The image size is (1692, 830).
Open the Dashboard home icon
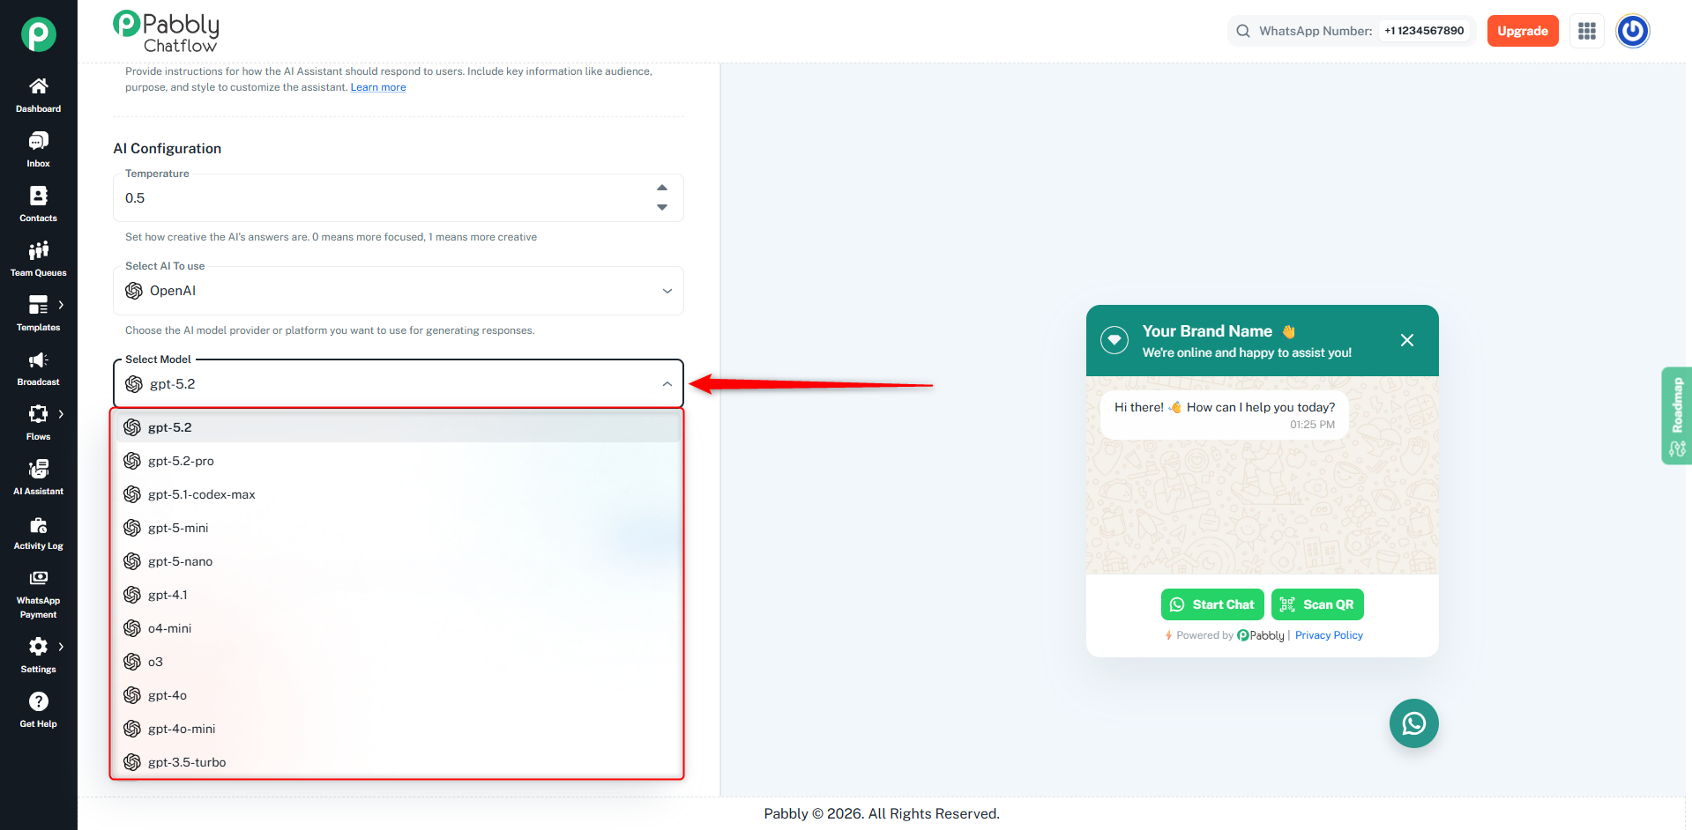pos(38,86)
